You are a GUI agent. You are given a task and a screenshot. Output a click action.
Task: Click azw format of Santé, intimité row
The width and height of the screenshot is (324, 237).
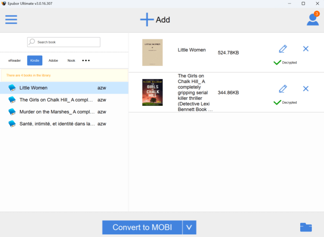point(102,124)
